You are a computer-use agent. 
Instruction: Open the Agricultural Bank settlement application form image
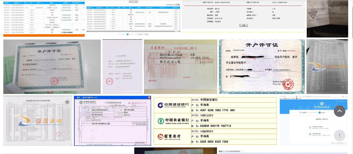pos(112,121)
